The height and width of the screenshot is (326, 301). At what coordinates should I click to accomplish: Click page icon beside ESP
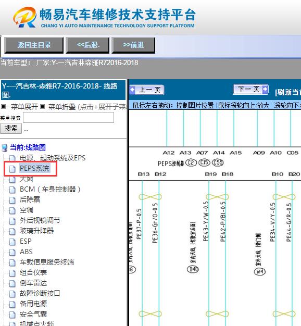[x=12, y=242]
